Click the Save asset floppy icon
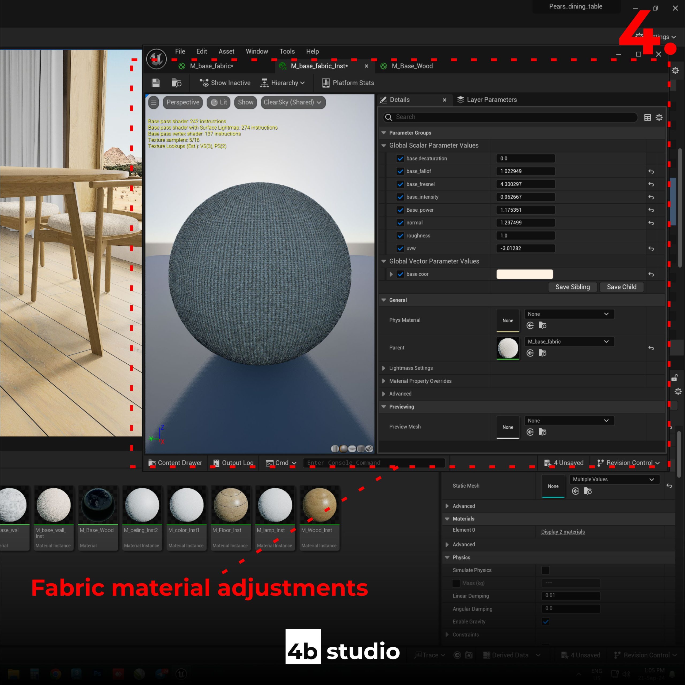685x685 pixels. coord(156,83)
